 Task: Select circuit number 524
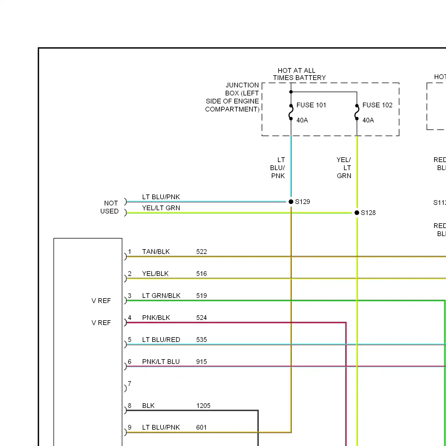coord(202,318)
